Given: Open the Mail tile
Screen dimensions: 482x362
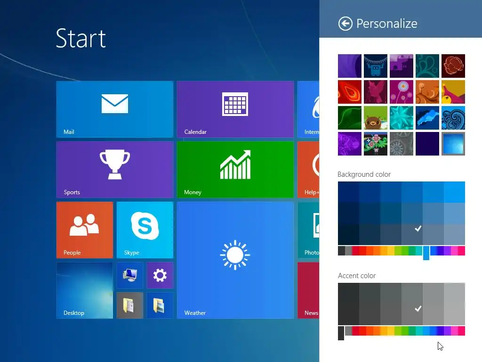Looking at the screenshot, I should click(x=115, y=109).
